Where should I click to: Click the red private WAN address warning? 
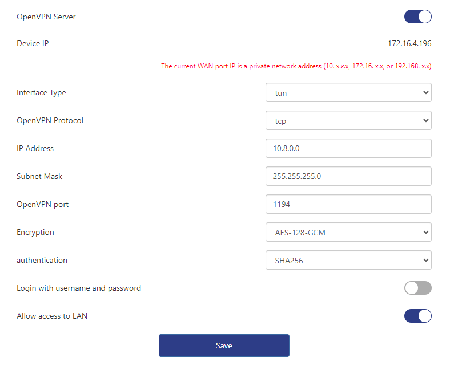pos(296,66)
